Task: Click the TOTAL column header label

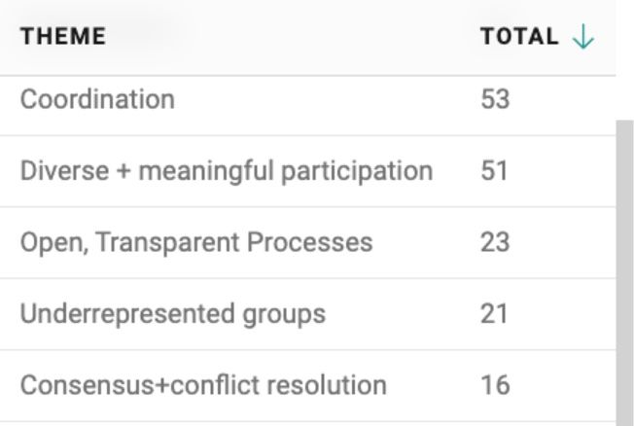Action: [519, 36]
